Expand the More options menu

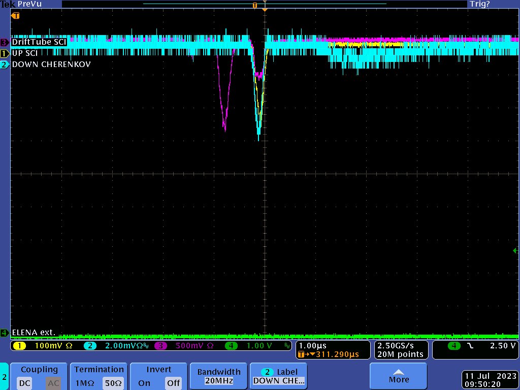click(399, 376)
